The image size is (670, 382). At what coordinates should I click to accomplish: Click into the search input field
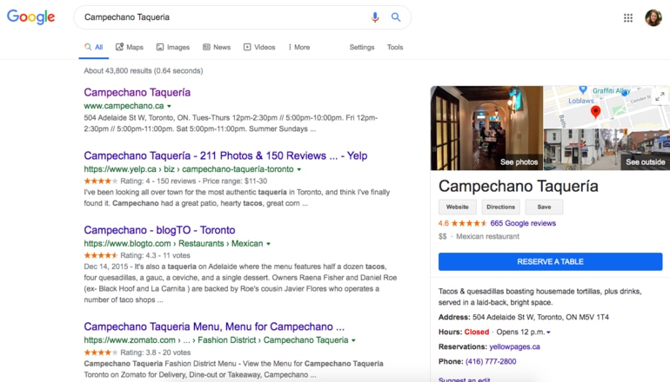click(222, 17)
